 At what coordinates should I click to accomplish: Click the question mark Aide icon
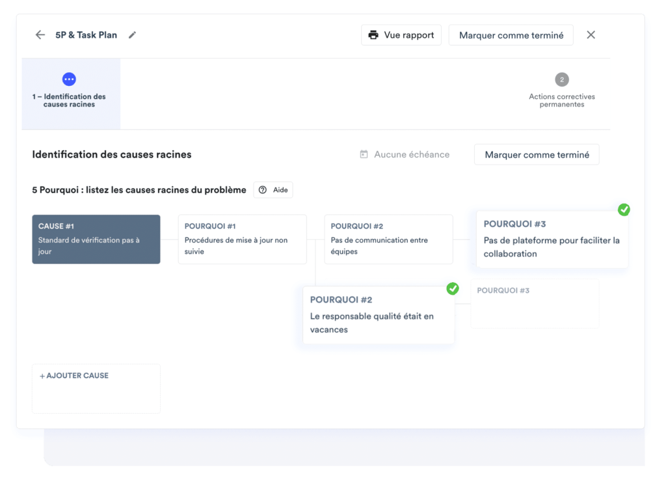[x=263, y=190]
